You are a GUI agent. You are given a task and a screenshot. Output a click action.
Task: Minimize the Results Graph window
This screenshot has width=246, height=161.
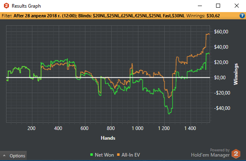click(x=200, y=6)
